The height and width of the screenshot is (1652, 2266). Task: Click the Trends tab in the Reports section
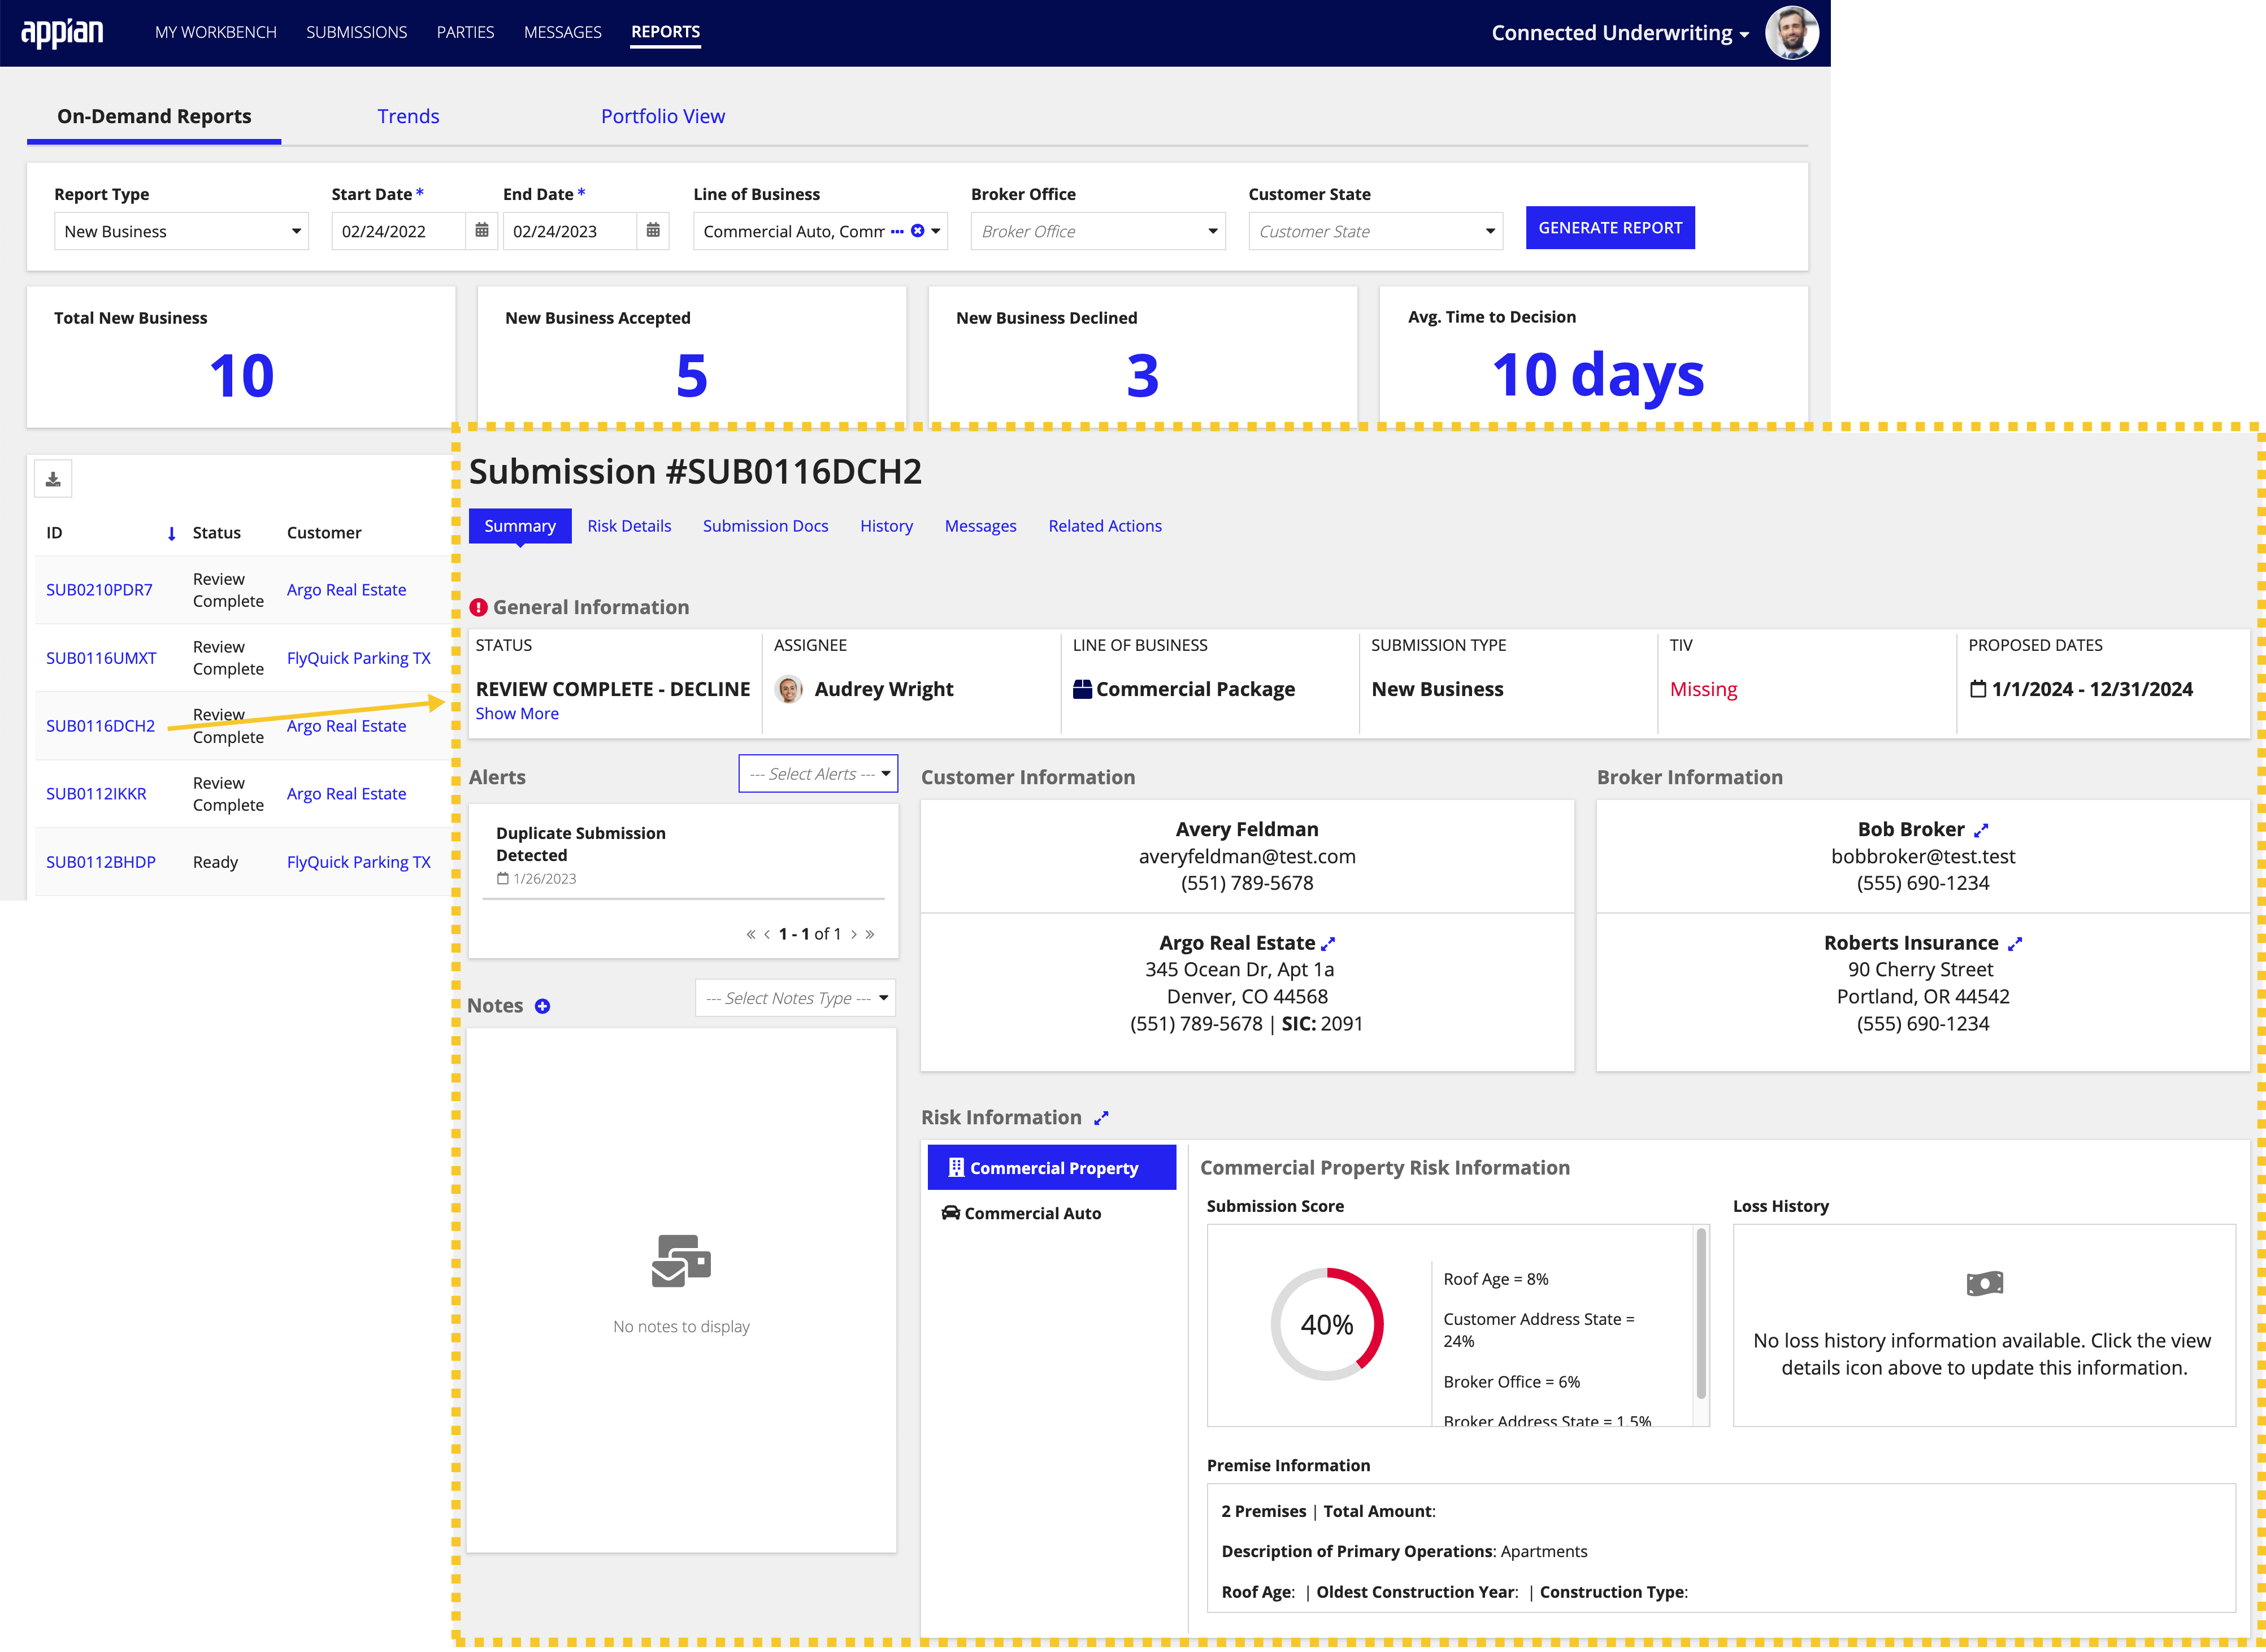[408, 116]
